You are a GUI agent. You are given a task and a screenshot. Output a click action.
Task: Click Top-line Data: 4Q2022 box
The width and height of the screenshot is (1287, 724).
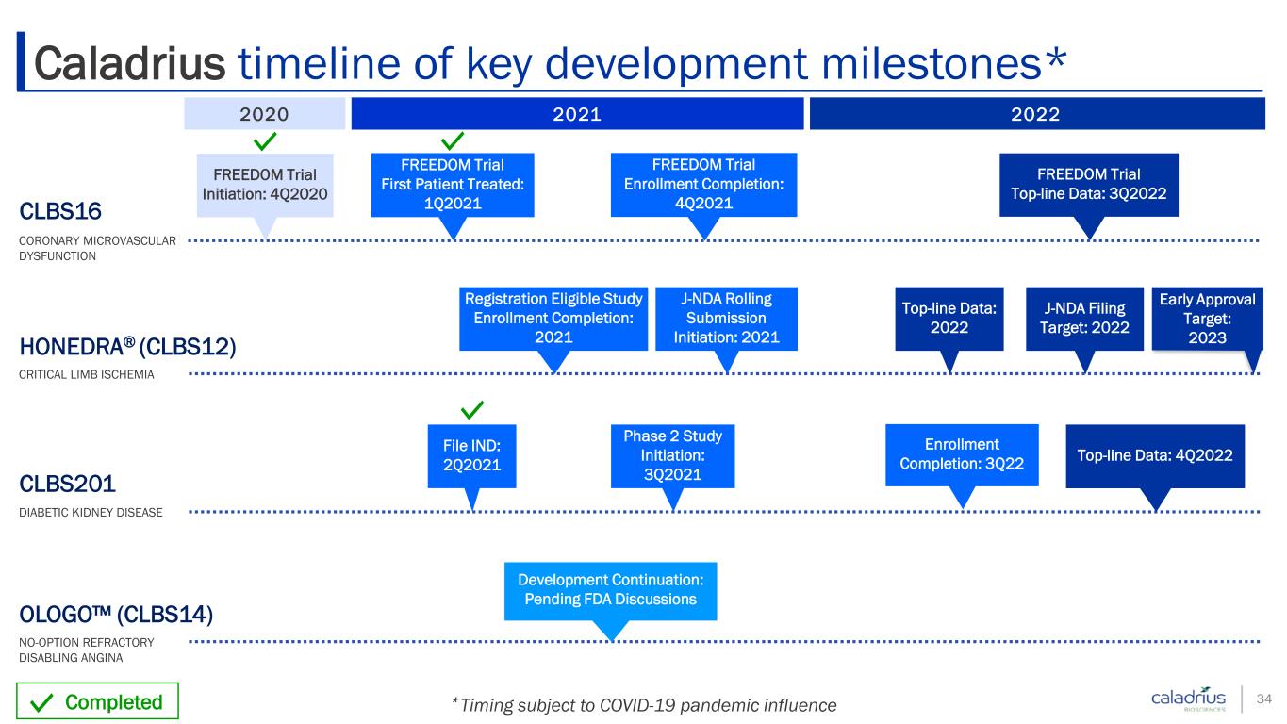click(x=1155, y=456)
